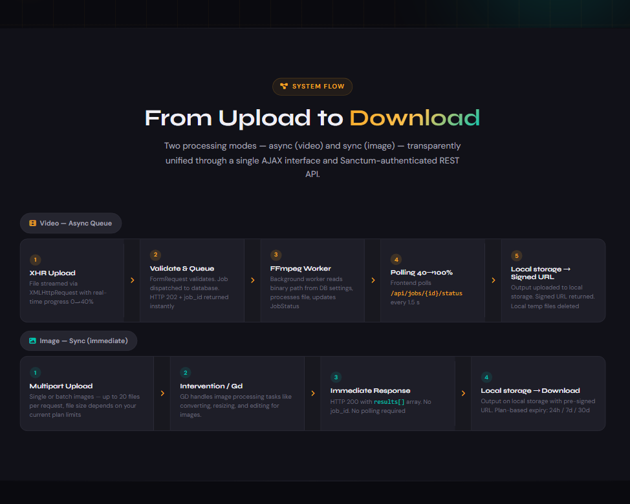
Task: Click the FFmpeg Worker card title
Action: (300, 268)
